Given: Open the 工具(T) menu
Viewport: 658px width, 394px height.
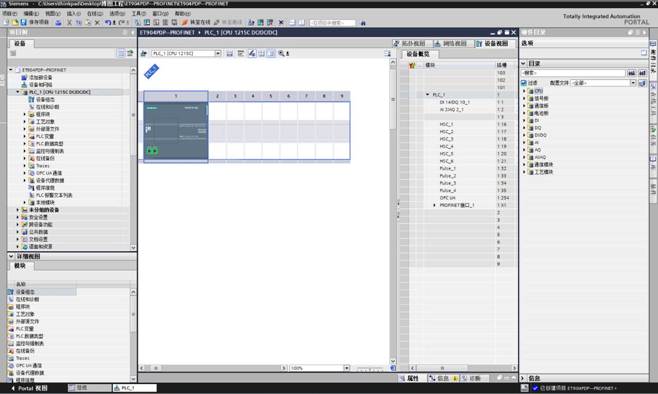Looking at the screenshot, I should (x=138, y=14).
